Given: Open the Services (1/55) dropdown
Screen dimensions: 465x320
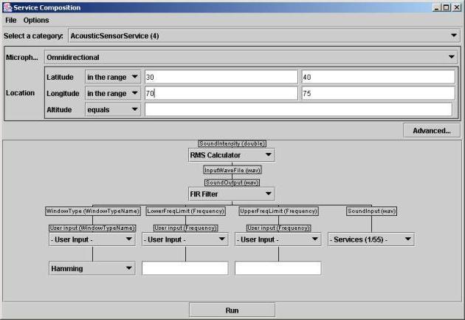Looking at the screenshot, I should [371, 239].
